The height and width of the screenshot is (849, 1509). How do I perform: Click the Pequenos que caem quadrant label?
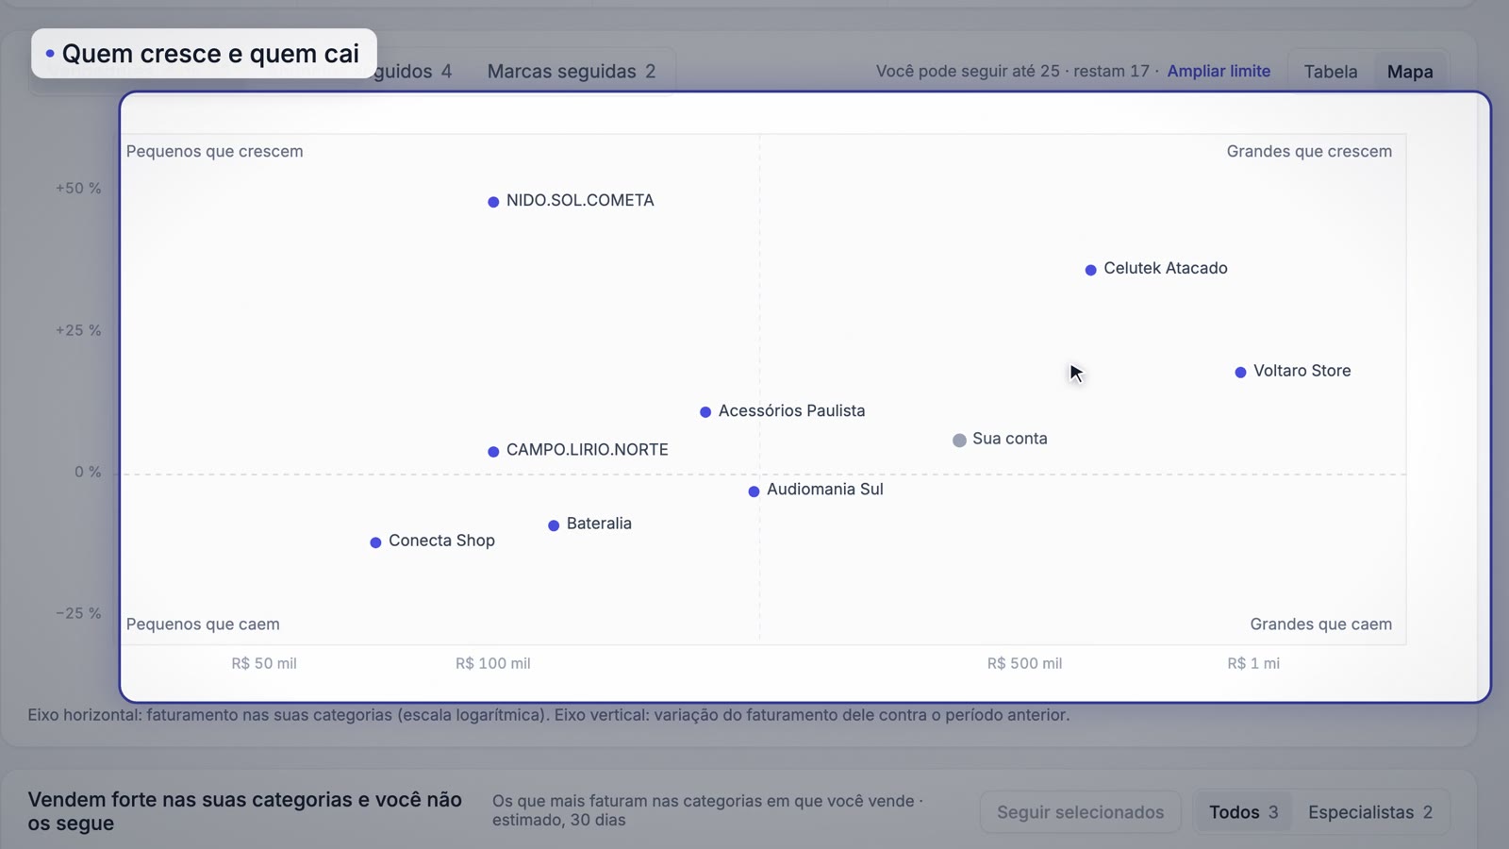pos(203,624)
